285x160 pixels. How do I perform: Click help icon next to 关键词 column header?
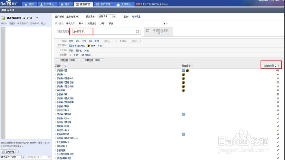(x=65, y=66)
